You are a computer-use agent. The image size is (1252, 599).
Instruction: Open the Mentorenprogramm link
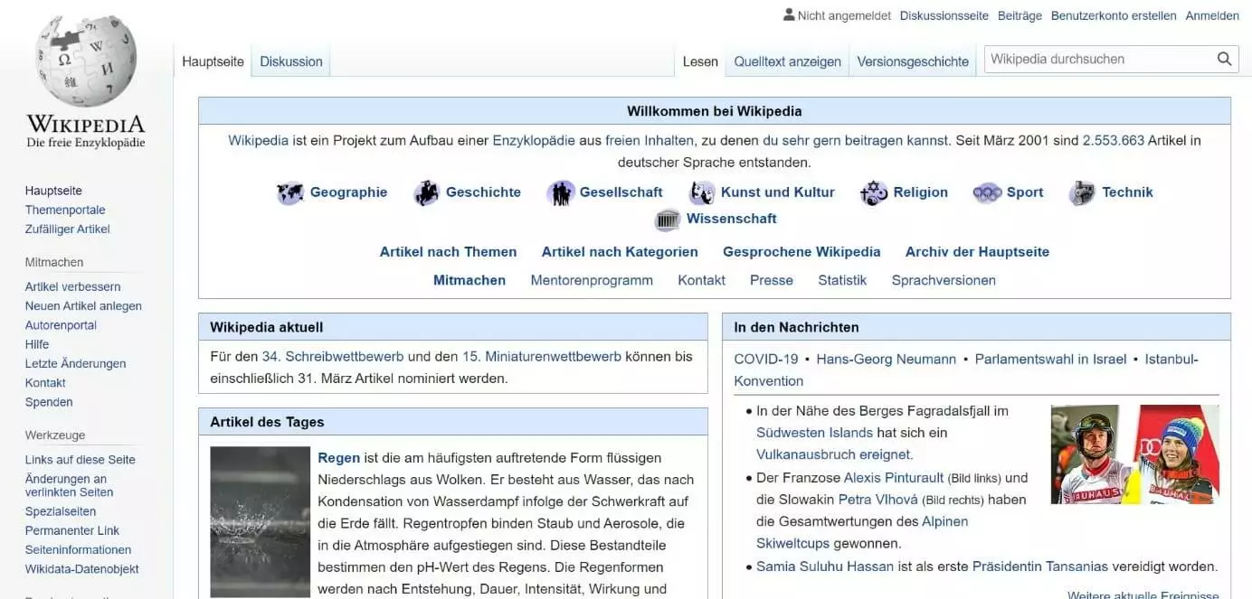[592, 280]
